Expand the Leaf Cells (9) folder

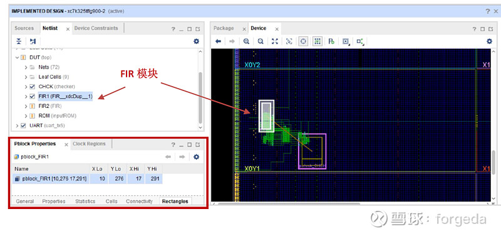pos(26,77)
